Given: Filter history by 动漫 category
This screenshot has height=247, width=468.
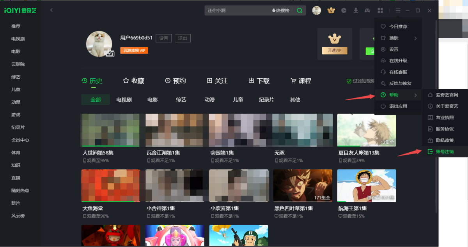Looking at the screenshot, I should point(210,100).
